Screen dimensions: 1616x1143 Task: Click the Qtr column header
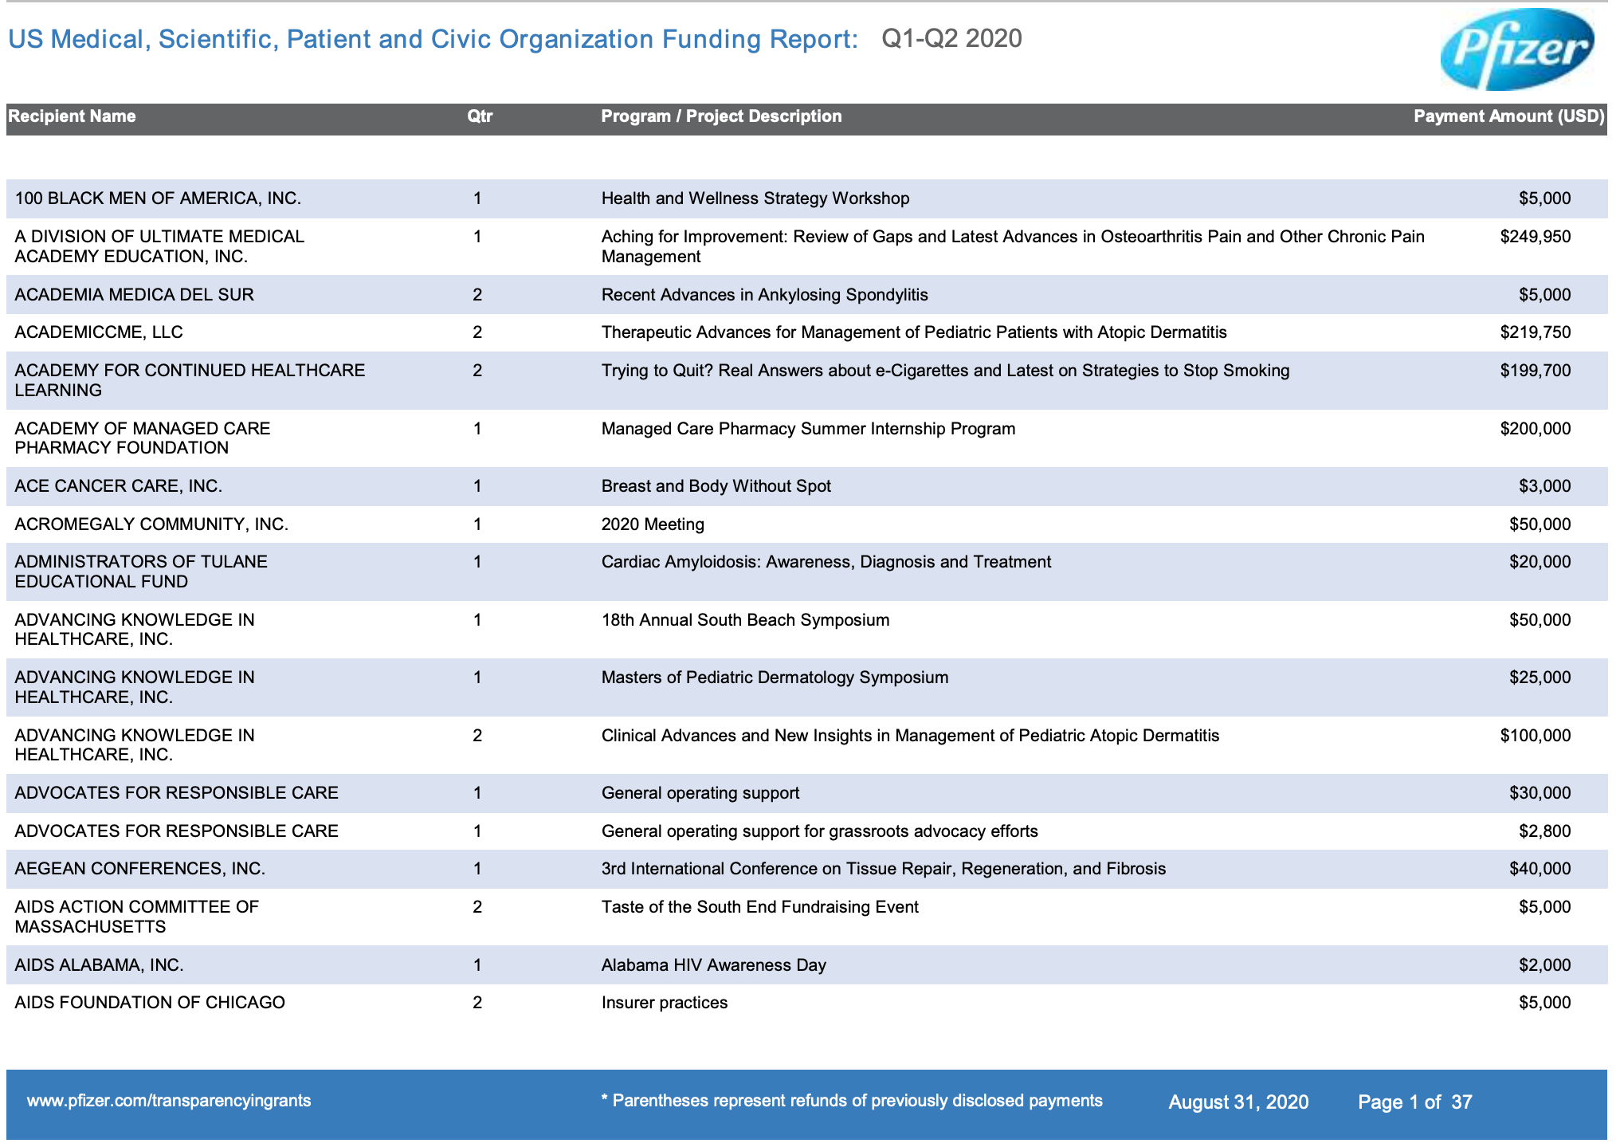(479, 116)
